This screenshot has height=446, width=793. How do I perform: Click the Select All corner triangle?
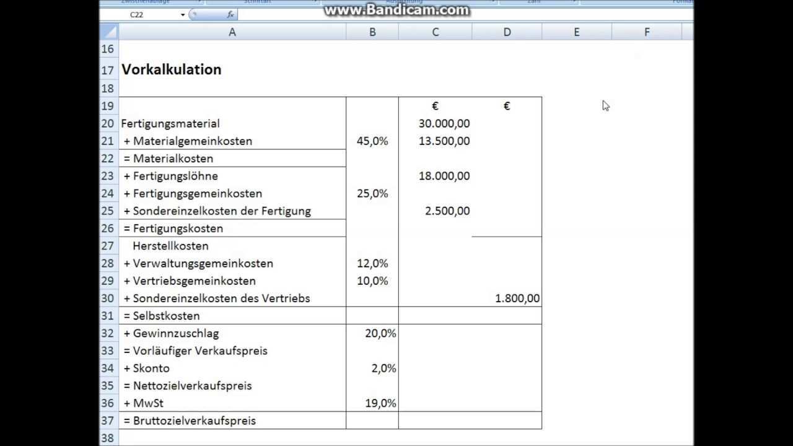click(x=108, y=32)
